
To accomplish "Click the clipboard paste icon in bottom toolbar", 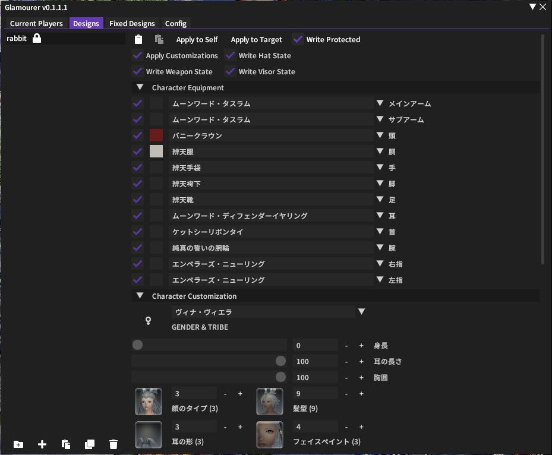I will (x=66, y=444).
